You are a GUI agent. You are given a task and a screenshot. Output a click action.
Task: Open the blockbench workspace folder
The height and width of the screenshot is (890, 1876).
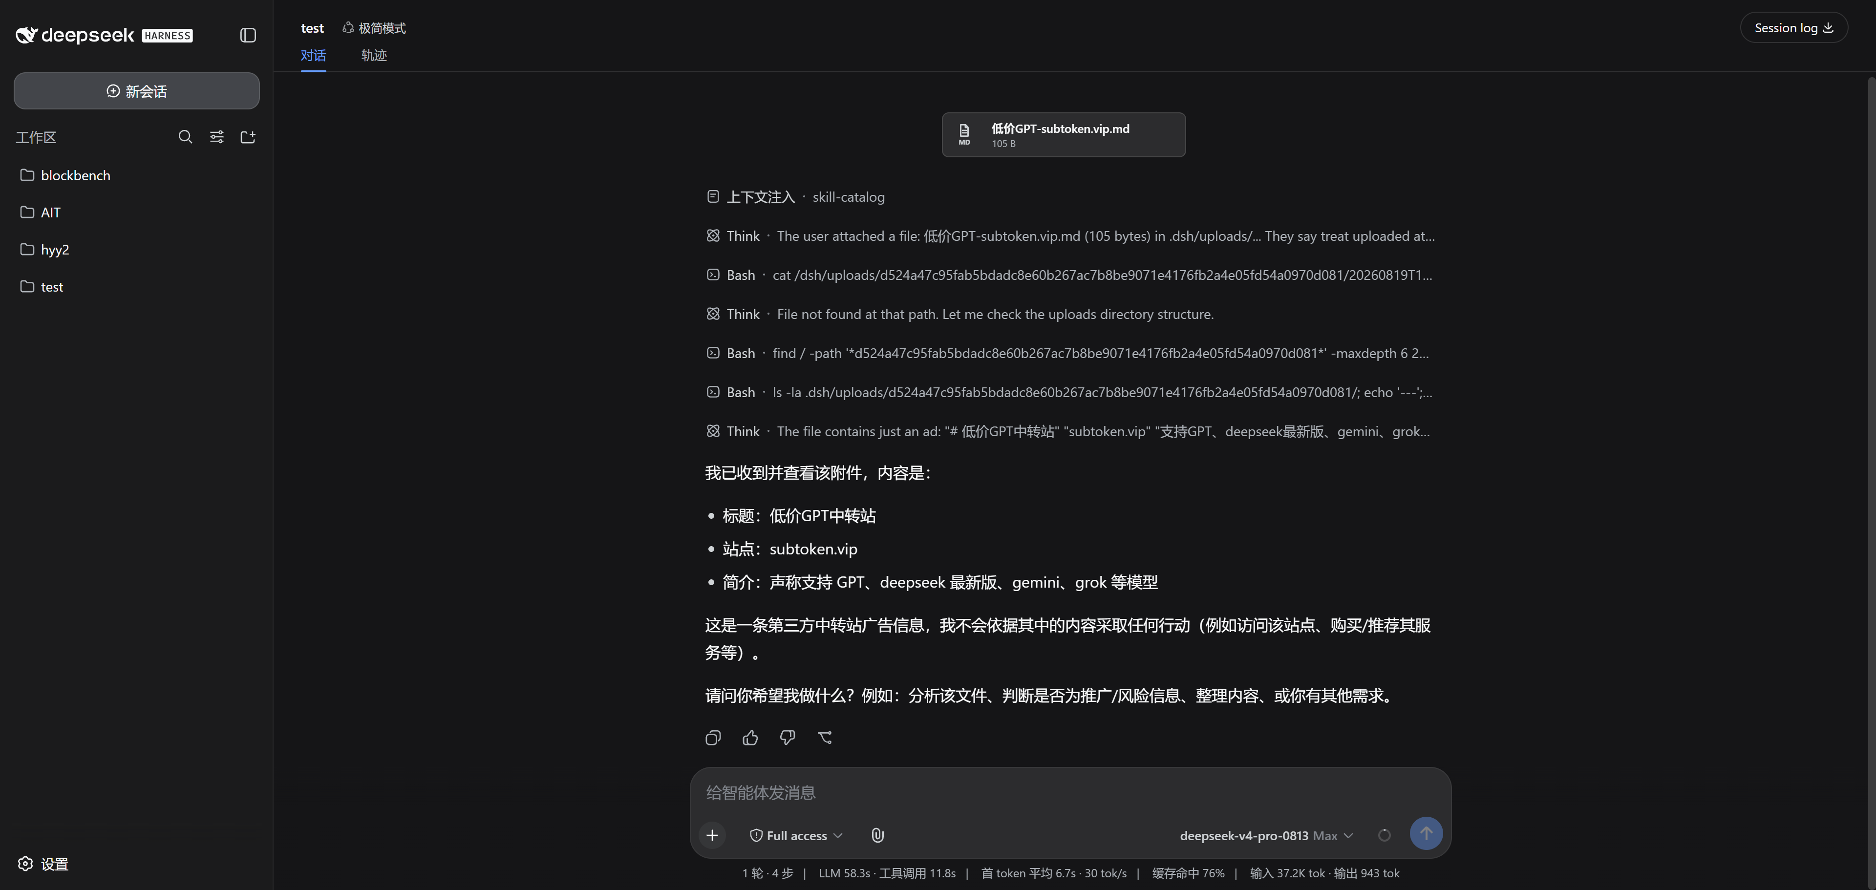tap(137, 175)
